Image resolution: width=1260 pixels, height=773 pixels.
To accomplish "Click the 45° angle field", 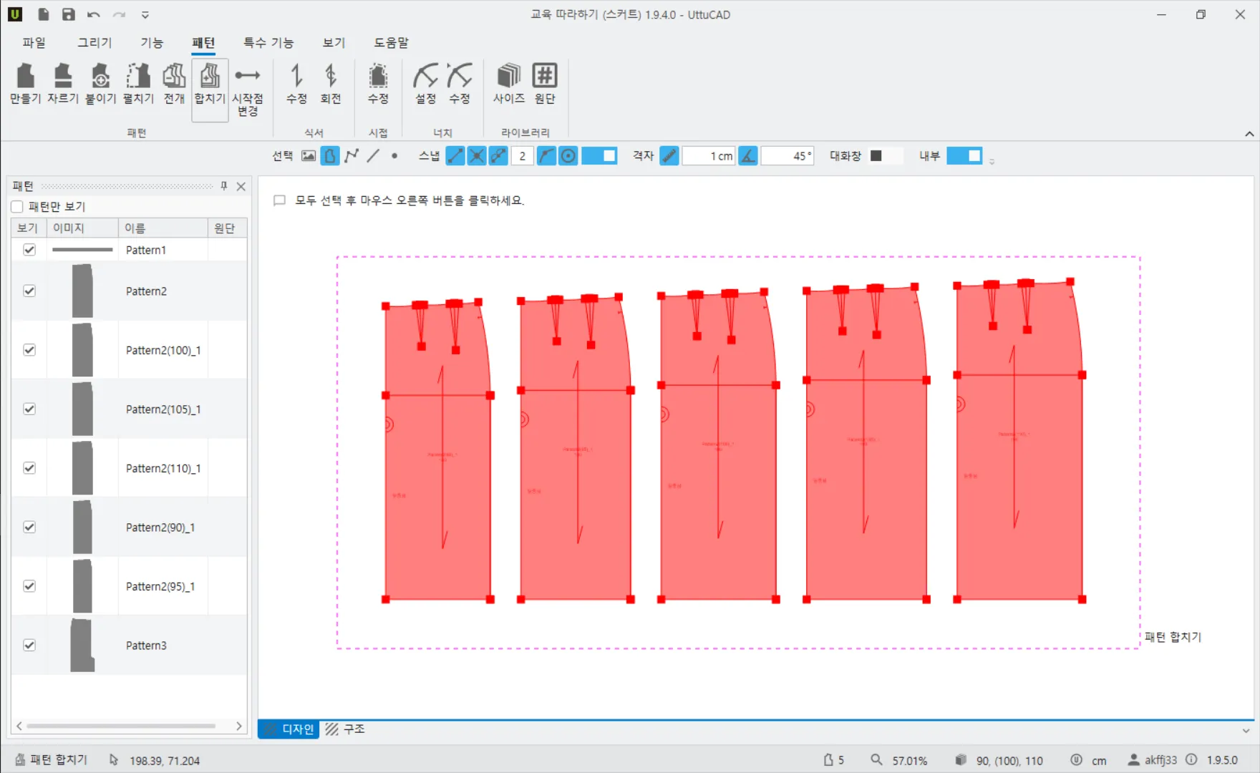I will point(787,155).
